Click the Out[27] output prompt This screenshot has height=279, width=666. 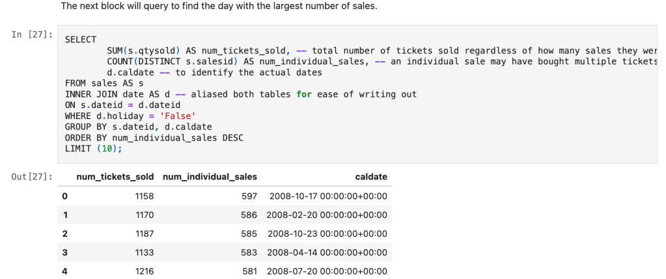(33, 176)
